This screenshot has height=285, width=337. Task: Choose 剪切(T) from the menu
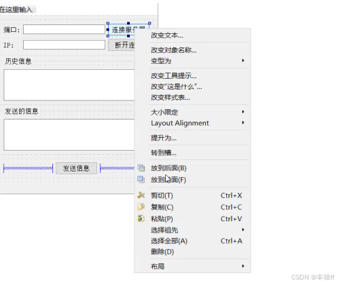click(x=193, y=195)
